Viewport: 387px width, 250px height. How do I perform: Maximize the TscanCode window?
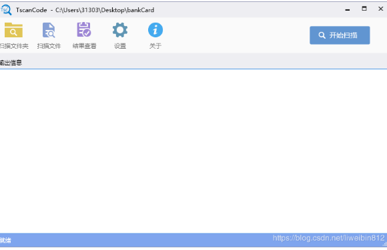point(364,9)
